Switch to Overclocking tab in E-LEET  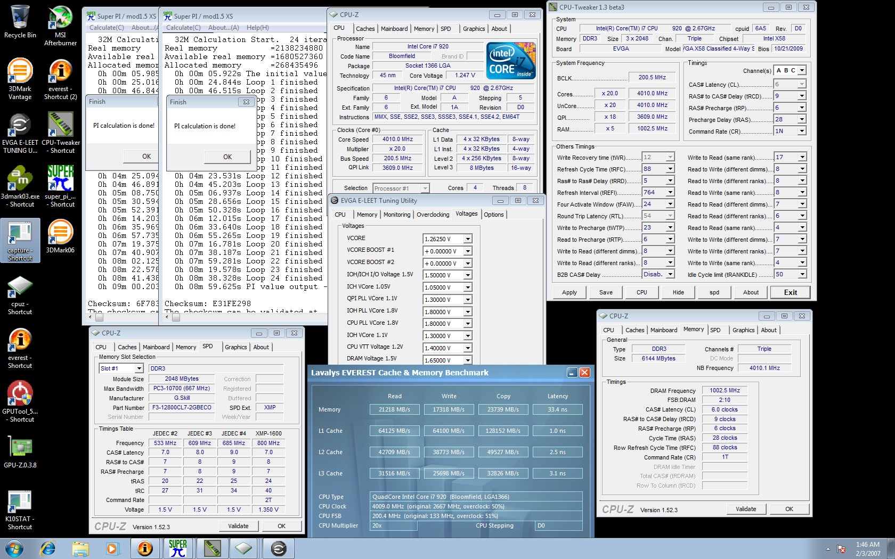433,215
